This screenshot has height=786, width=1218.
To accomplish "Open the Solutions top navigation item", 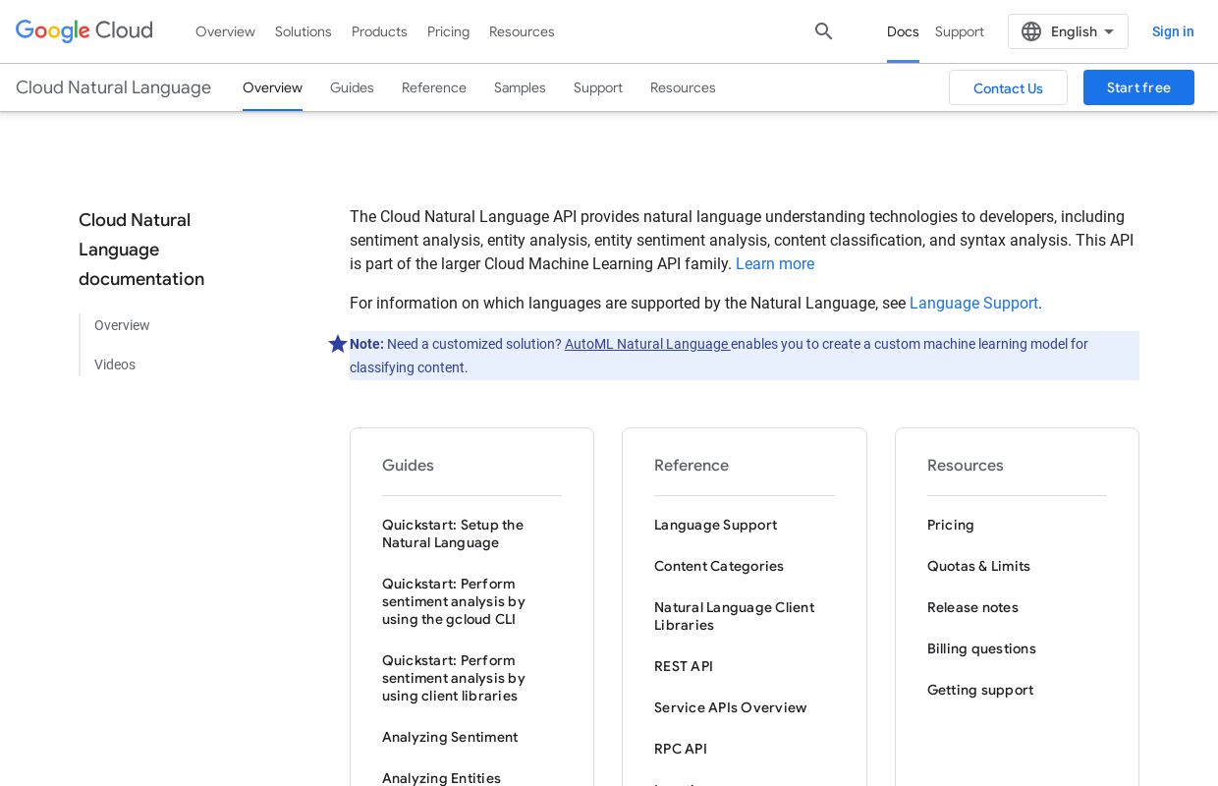I will tap(304, 31).
